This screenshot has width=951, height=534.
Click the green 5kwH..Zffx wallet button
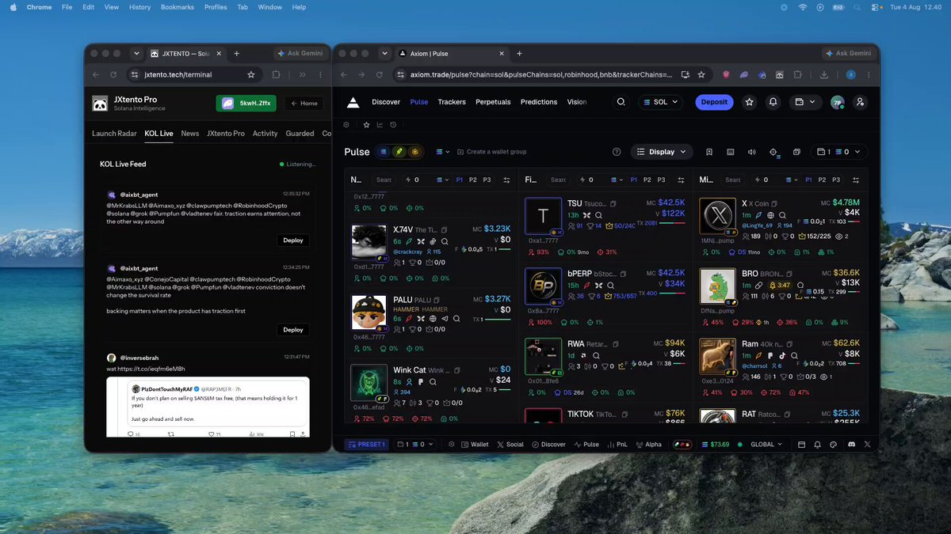coord(246,103)
